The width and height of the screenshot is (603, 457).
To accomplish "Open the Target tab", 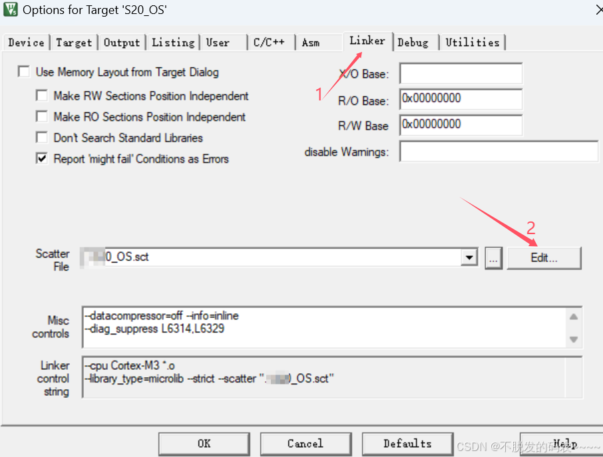I will click(73, 42).
